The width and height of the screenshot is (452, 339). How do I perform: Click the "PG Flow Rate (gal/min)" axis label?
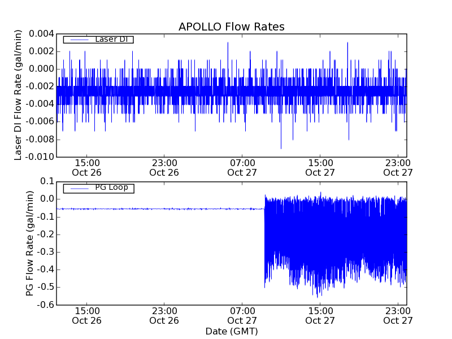point(29,243)
